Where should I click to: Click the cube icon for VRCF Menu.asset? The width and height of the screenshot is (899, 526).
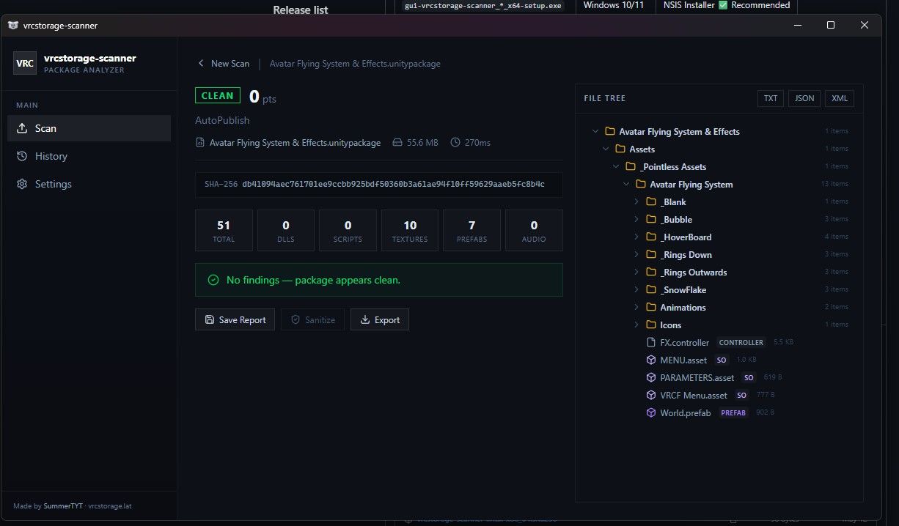(650, 396)
